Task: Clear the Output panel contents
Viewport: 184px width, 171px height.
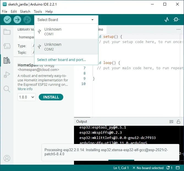Action: [x=171, y=122]
